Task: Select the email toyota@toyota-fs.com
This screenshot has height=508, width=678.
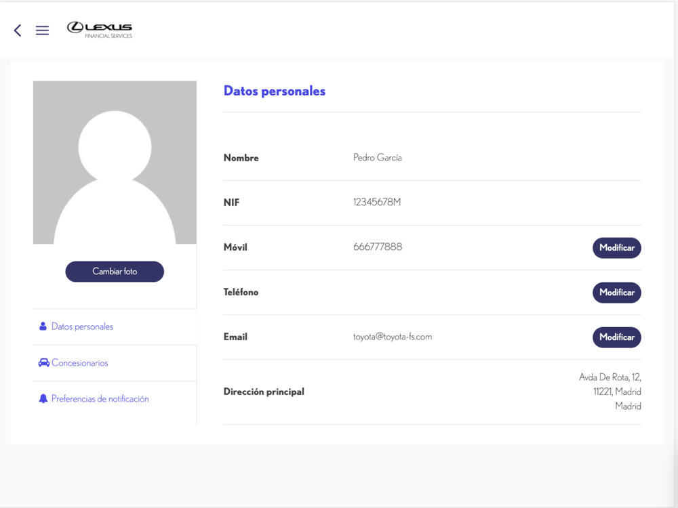Action: (393, 337)
